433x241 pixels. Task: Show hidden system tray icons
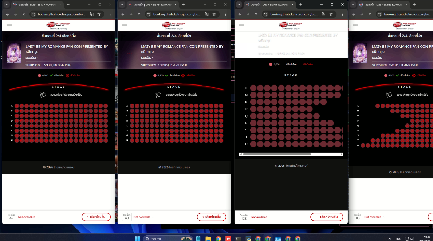click(x=390, y=239)
